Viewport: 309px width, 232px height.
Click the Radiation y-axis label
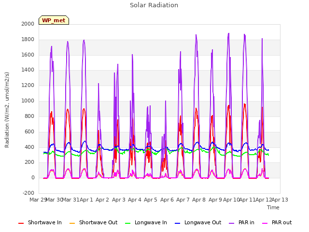tap(7, 110)
